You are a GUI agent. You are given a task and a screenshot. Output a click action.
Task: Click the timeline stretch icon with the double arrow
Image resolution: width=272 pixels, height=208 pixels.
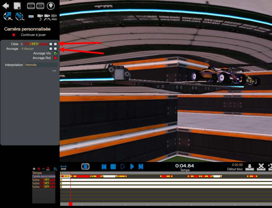click(x=63, y=167)
